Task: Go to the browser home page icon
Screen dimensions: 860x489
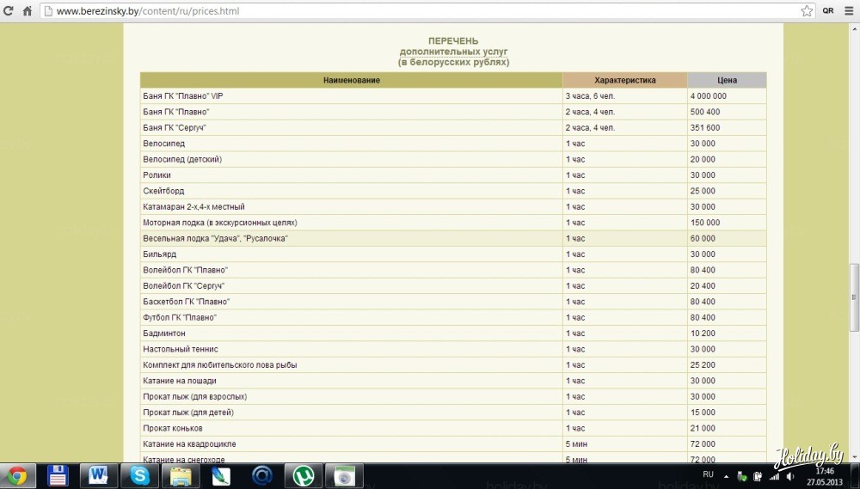Action: [x=27, y=11]
